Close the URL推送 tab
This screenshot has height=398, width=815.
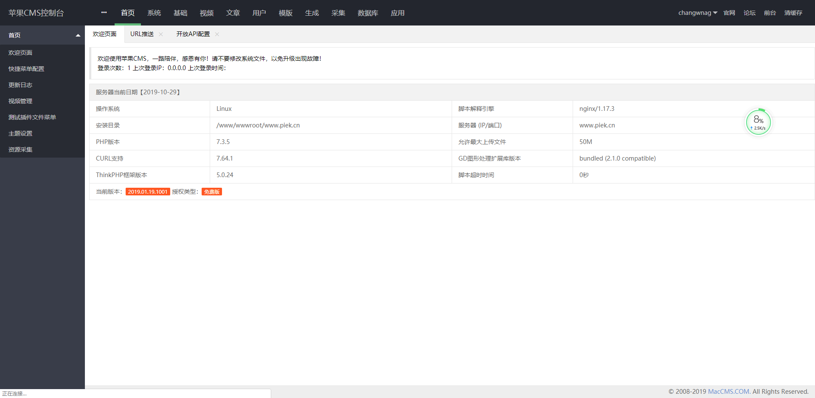coord(160,34)
